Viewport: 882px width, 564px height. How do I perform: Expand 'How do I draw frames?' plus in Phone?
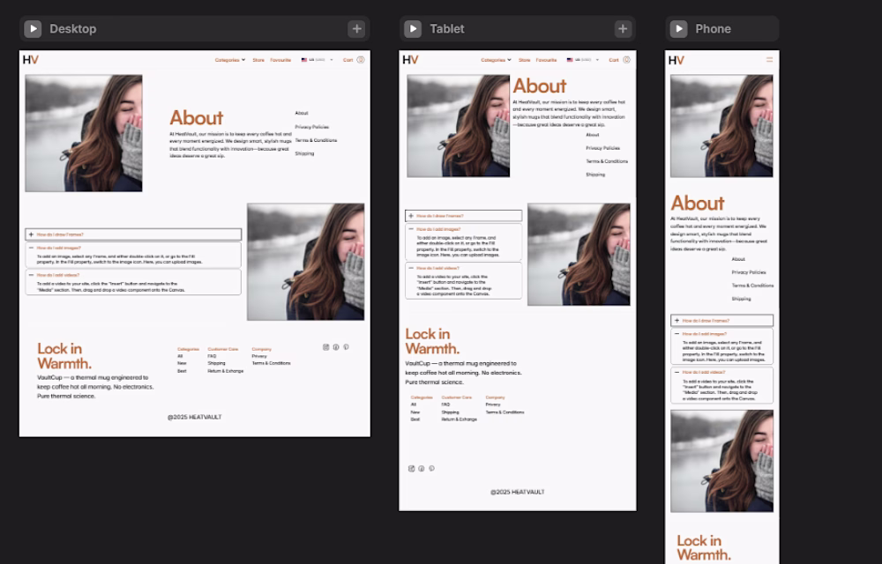click(676, 320)
